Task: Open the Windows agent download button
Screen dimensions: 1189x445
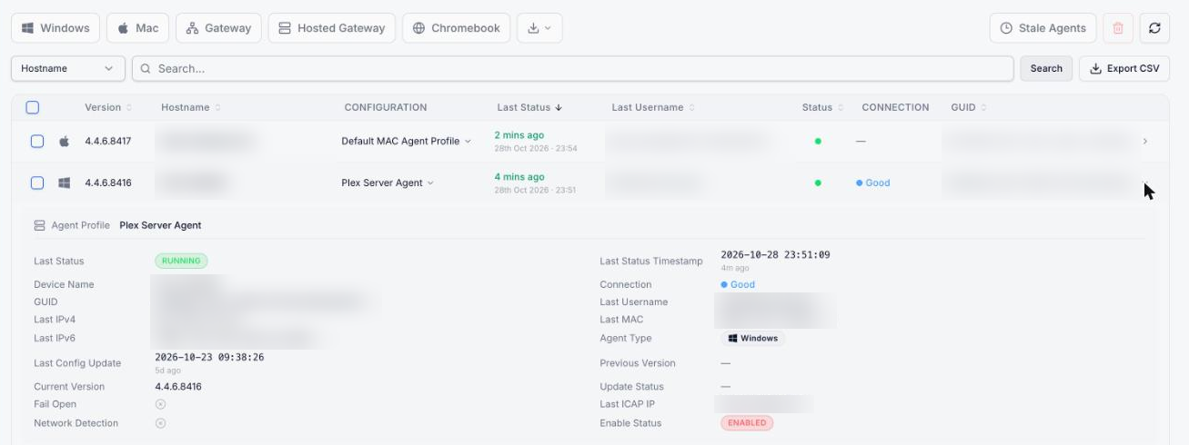Action: point(55,28)
